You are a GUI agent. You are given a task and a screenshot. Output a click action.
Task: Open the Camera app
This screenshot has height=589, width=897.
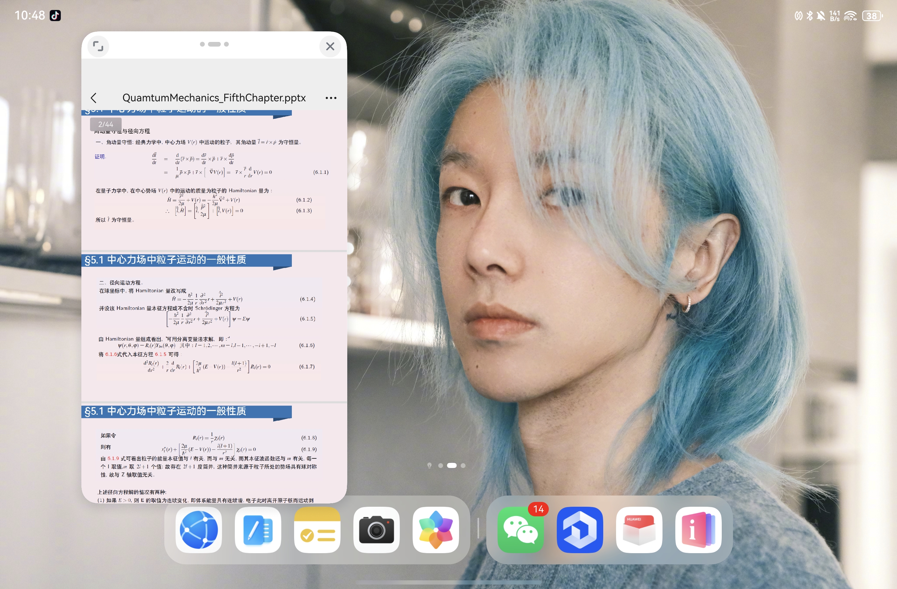376,529
